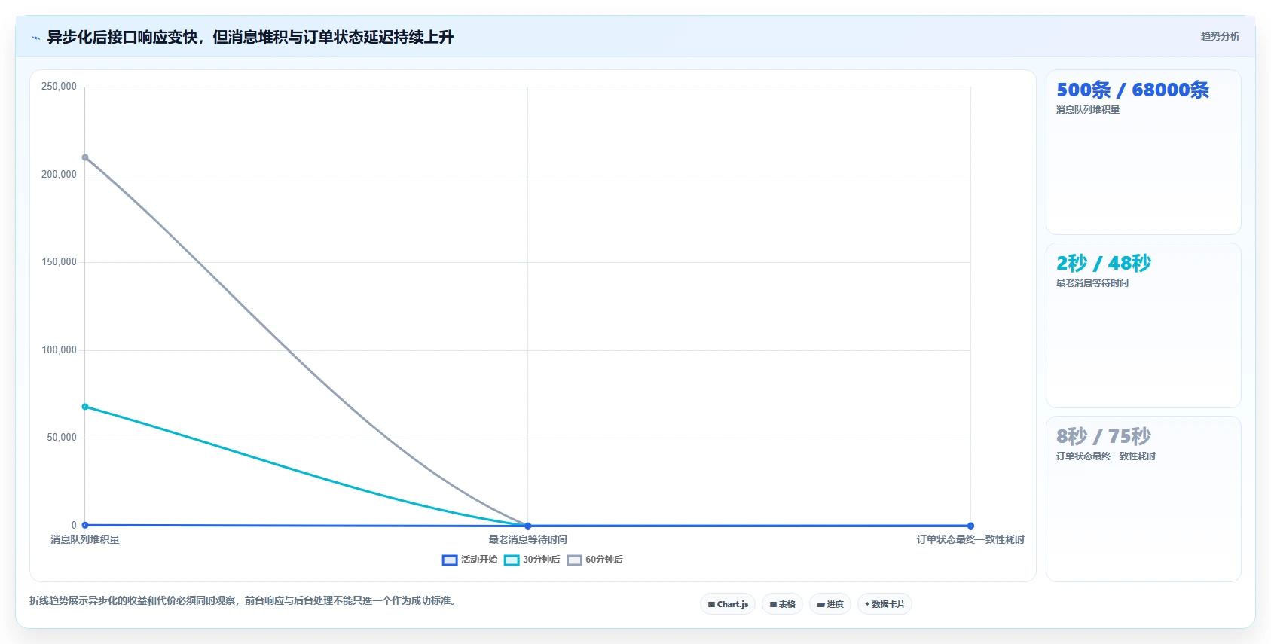Click the 250,000 y-axis label
The height and width of the screenshot is (644, 1271).
pos(59,87)
